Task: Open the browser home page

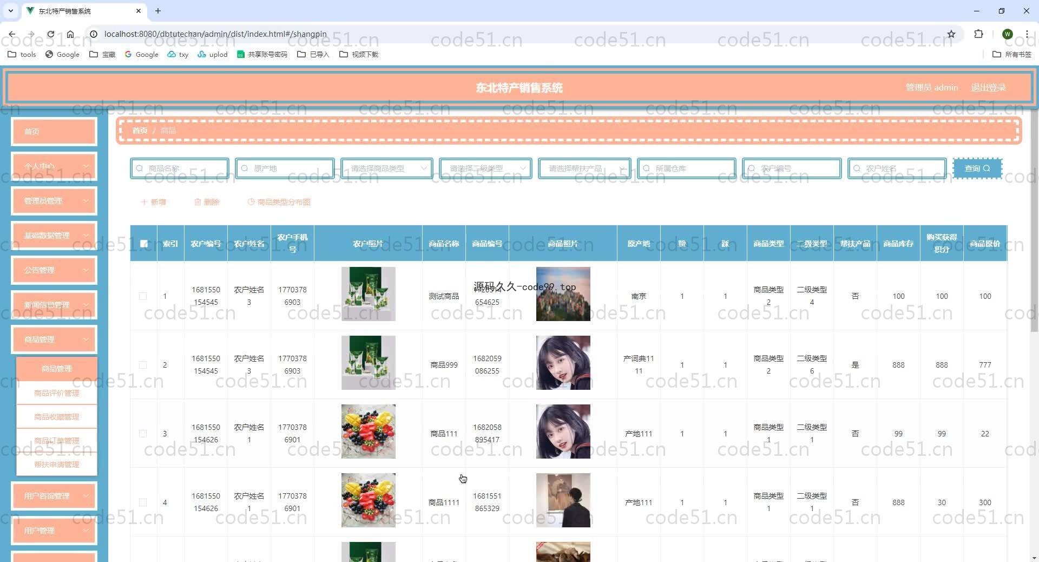Action: (70, 34)
